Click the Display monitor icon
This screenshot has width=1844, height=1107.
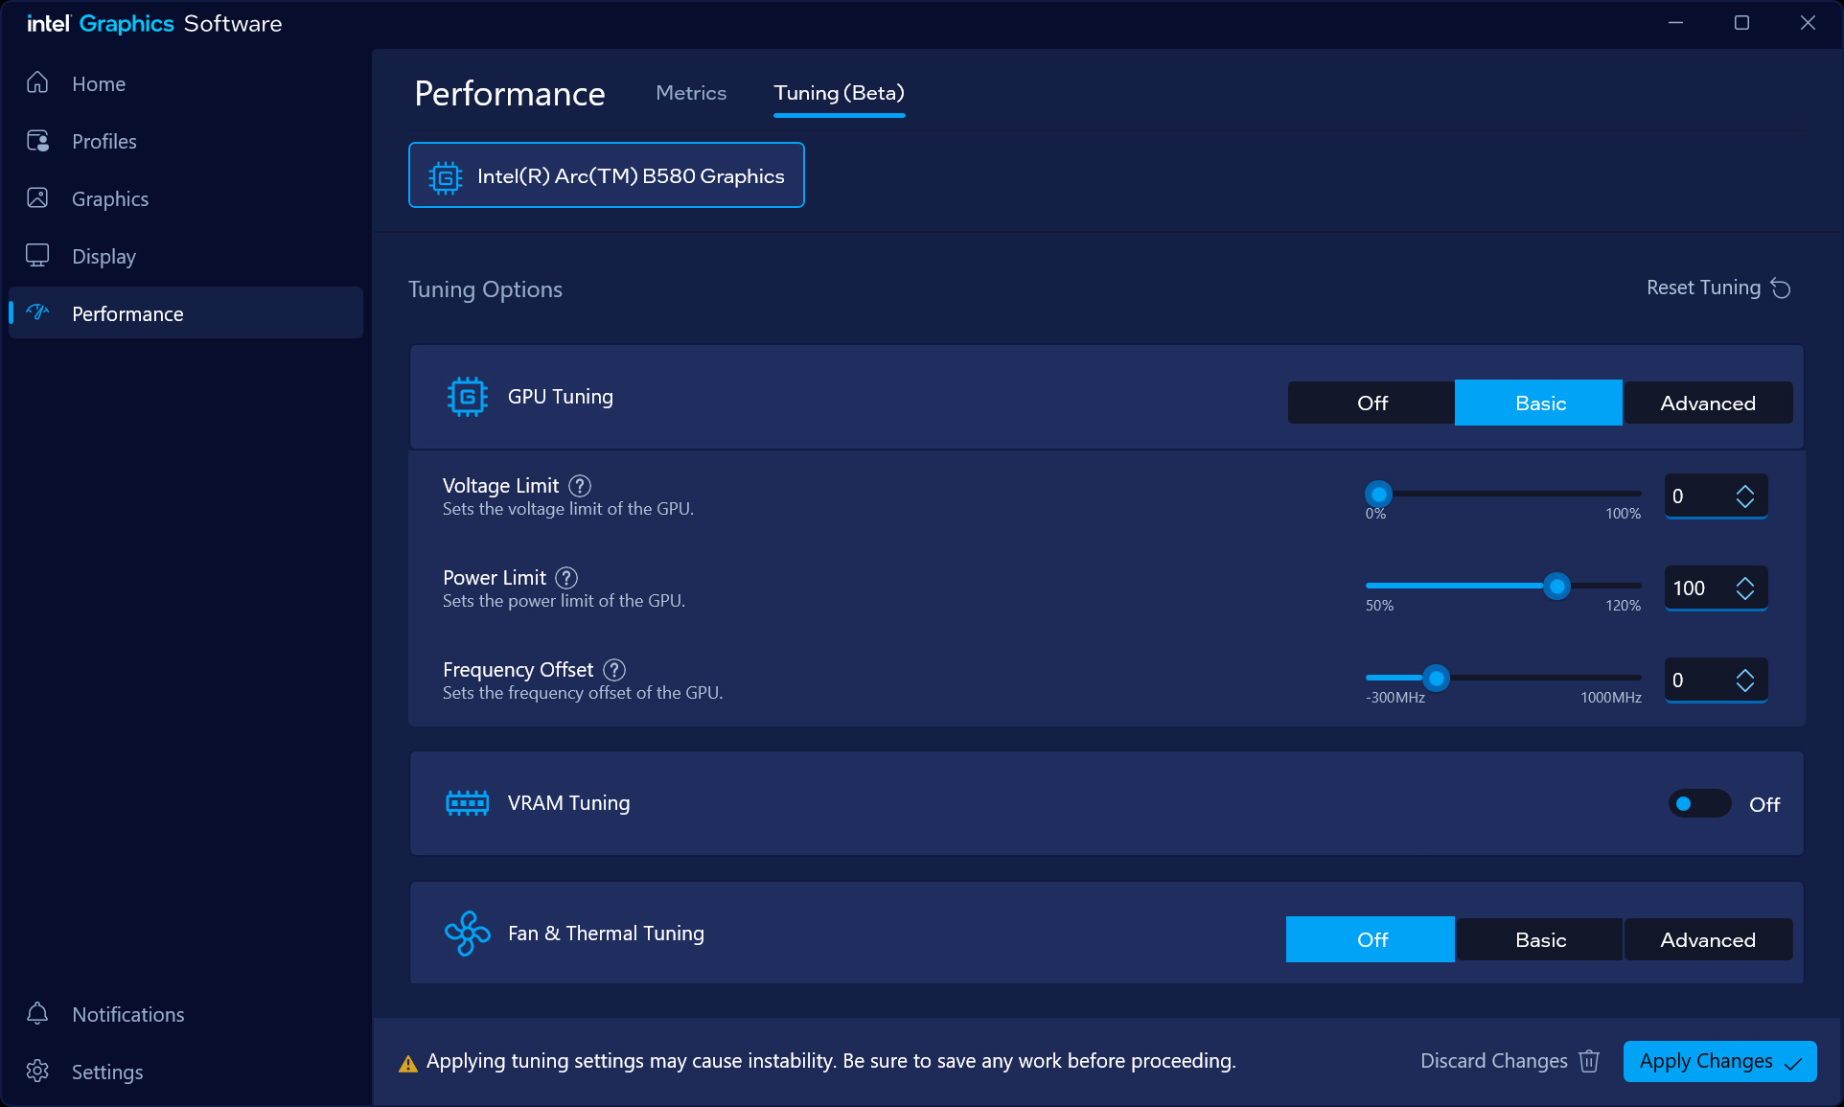click(37, 256)
